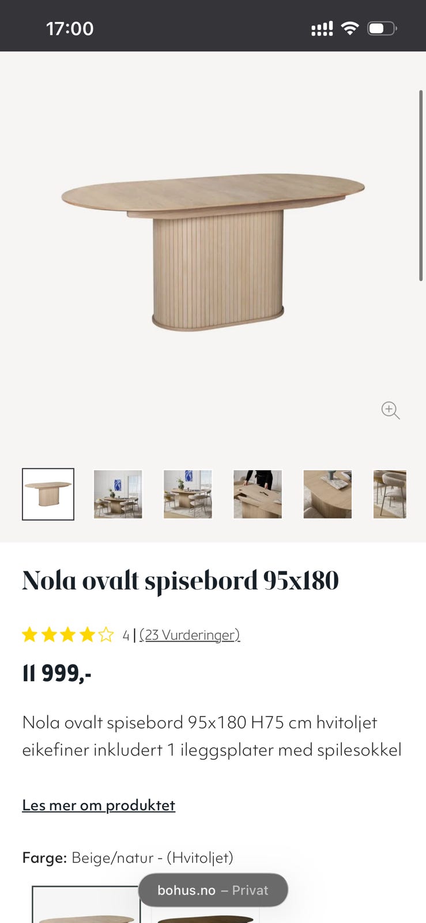
Task: Open sixth thumbnail showing beige chair
Action: [390, 494]
